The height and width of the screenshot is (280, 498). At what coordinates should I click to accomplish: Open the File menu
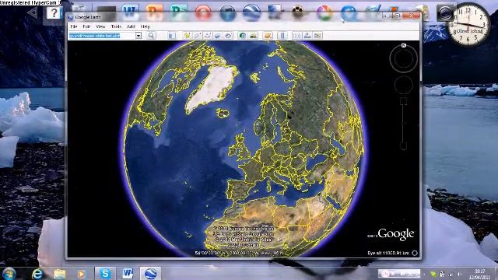pos(74,26)
